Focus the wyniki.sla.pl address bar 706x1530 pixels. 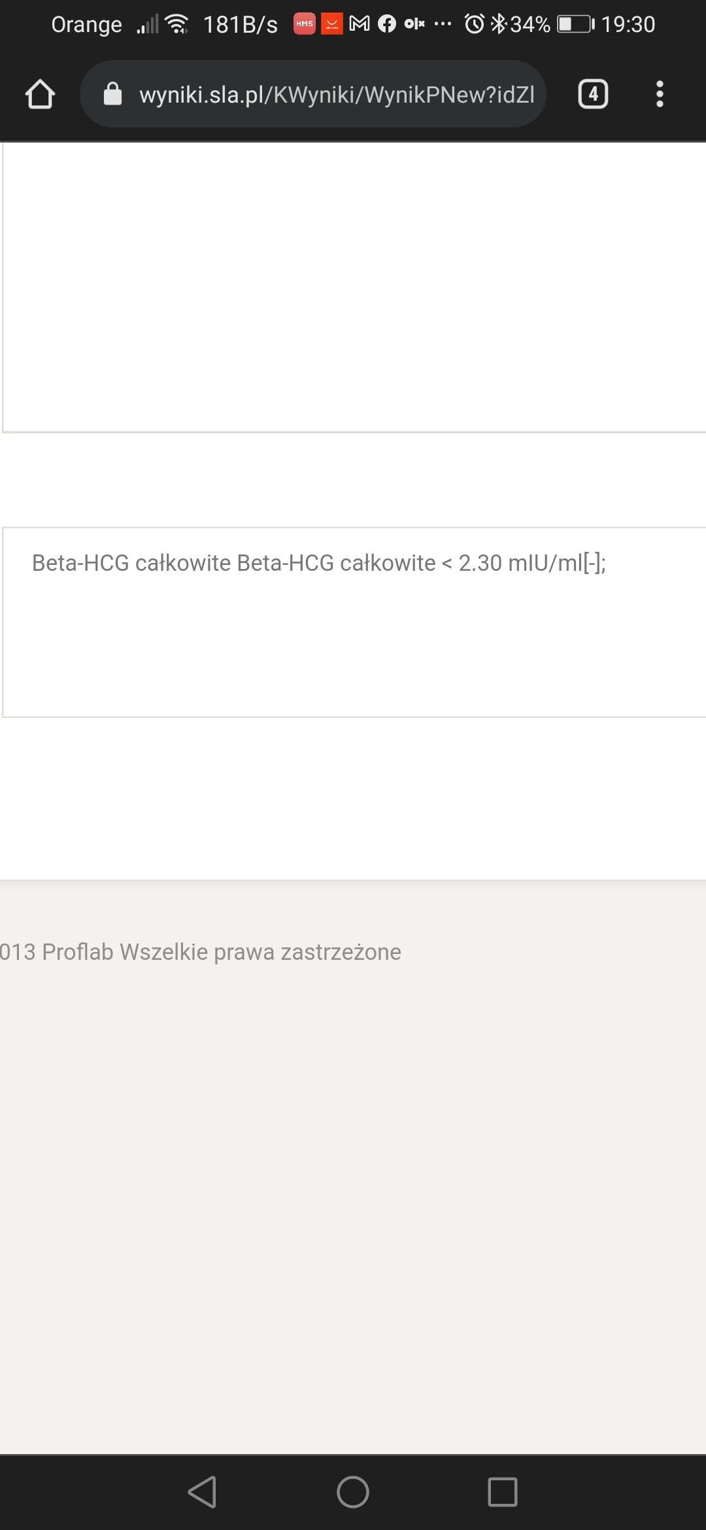[x=336, y=95]
